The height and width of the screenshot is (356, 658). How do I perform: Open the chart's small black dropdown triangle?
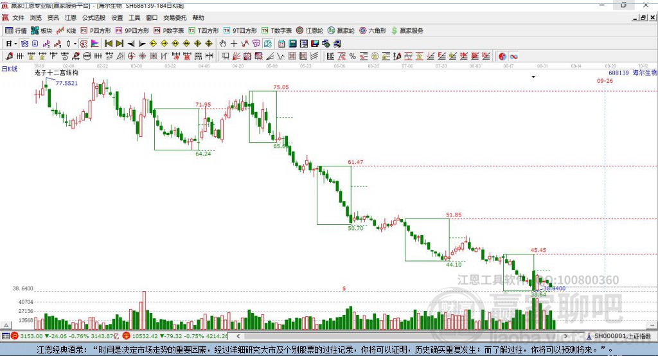[x=533, y=77]
